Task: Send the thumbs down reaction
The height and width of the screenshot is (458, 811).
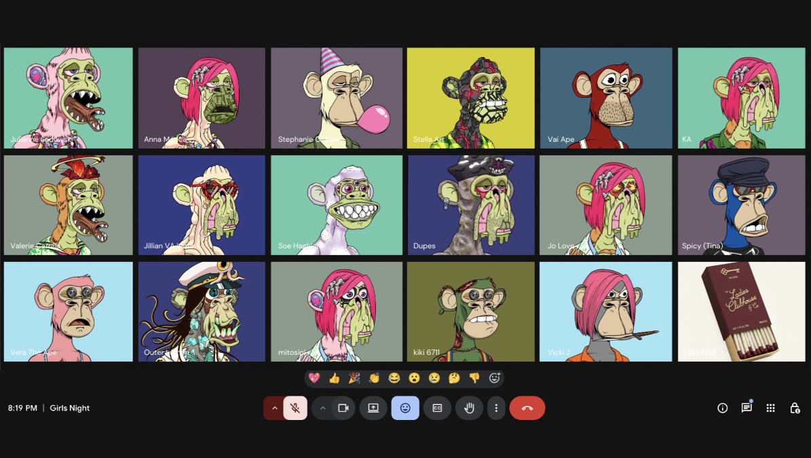Action: coord(474,378)
